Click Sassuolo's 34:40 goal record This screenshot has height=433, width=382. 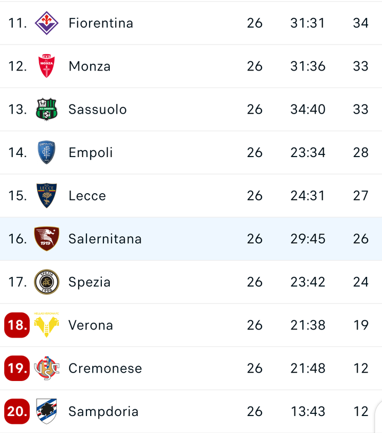pos(308,109)
